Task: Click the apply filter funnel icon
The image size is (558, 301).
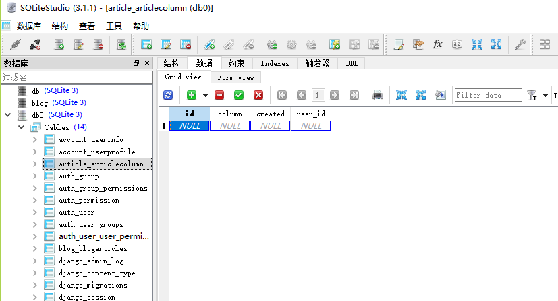Action: [x=532, y=95]
